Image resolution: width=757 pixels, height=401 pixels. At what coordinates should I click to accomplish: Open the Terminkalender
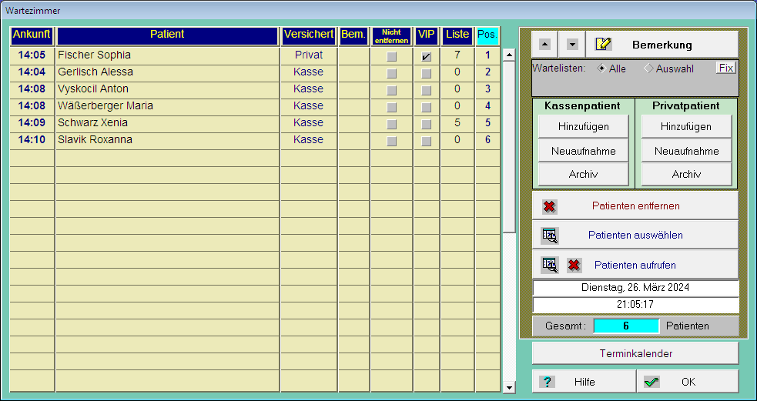[635, 353]
